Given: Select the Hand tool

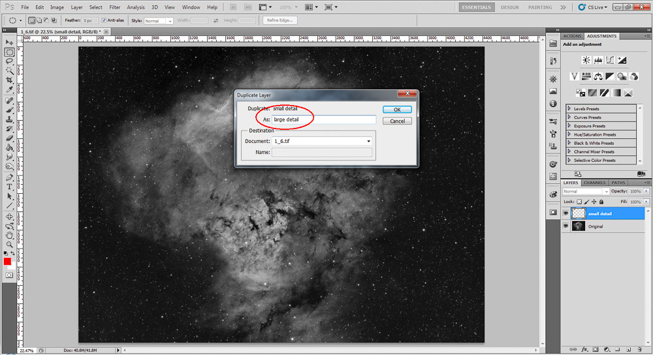Looking at the screenshot, I should tap(9, 235).
